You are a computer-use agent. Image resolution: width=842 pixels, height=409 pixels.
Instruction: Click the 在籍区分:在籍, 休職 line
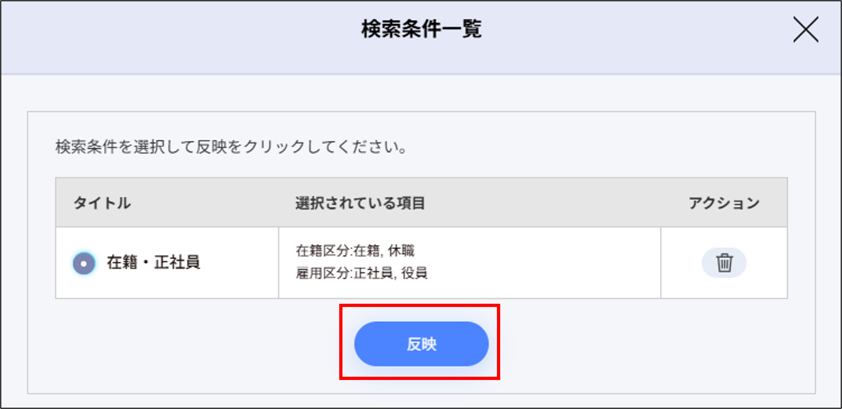pyautogui.click(x=355, y=251)
